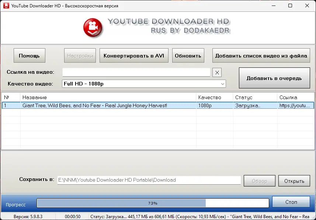Click the 73% download progress bar
316x220 pixels.
[153, 203]
